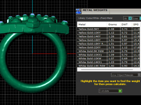Click the 1.75 grams cell for 22KY

coord(114,48)
